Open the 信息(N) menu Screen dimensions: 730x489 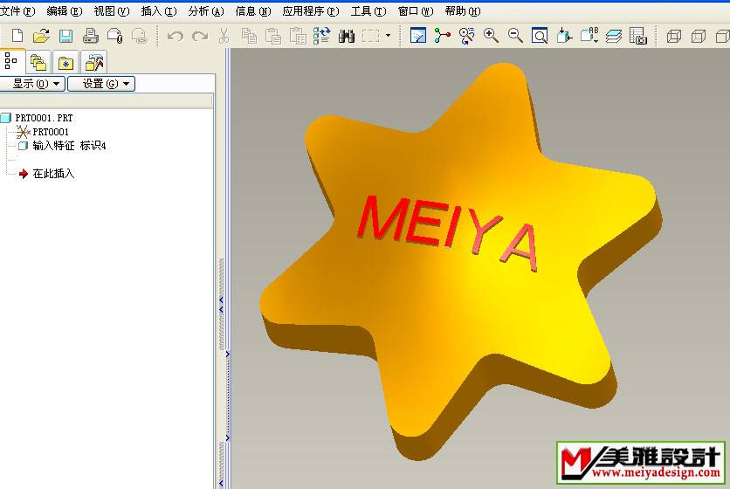tap(253, 11)
